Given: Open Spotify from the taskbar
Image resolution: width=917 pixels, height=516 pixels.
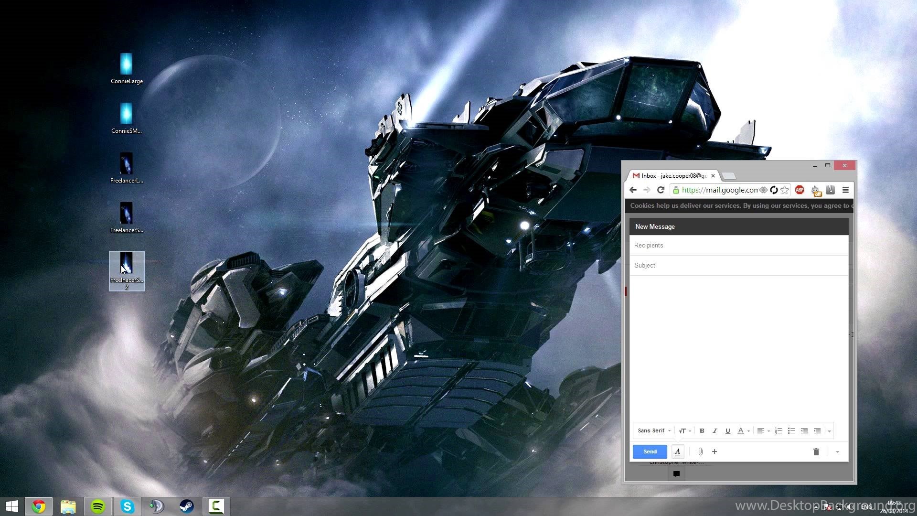Looking at the screenshot, I should click(98, 506).
